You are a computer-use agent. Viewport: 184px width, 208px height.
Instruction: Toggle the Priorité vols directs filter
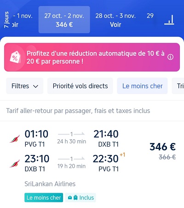click(80, 86)
